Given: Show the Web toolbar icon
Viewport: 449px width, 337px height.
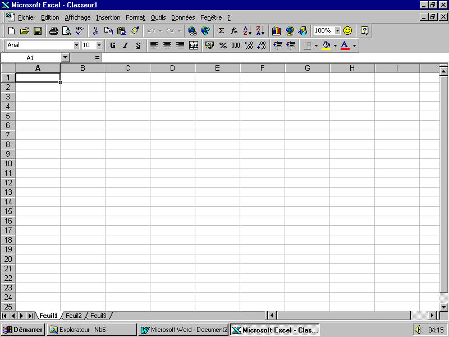Looking at the screenshot, I should coord(205,31).
